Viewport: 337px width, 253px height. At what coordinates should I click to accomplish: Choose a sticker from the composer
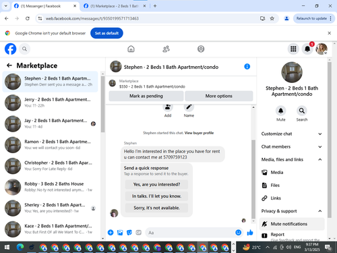point(129,233)
